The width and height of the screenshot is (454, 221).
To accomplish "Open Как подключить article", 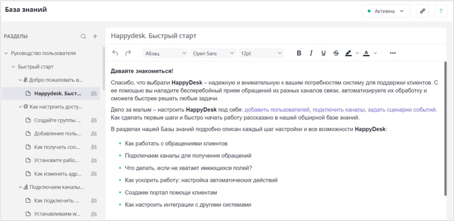I will click(x=56, y=201).
